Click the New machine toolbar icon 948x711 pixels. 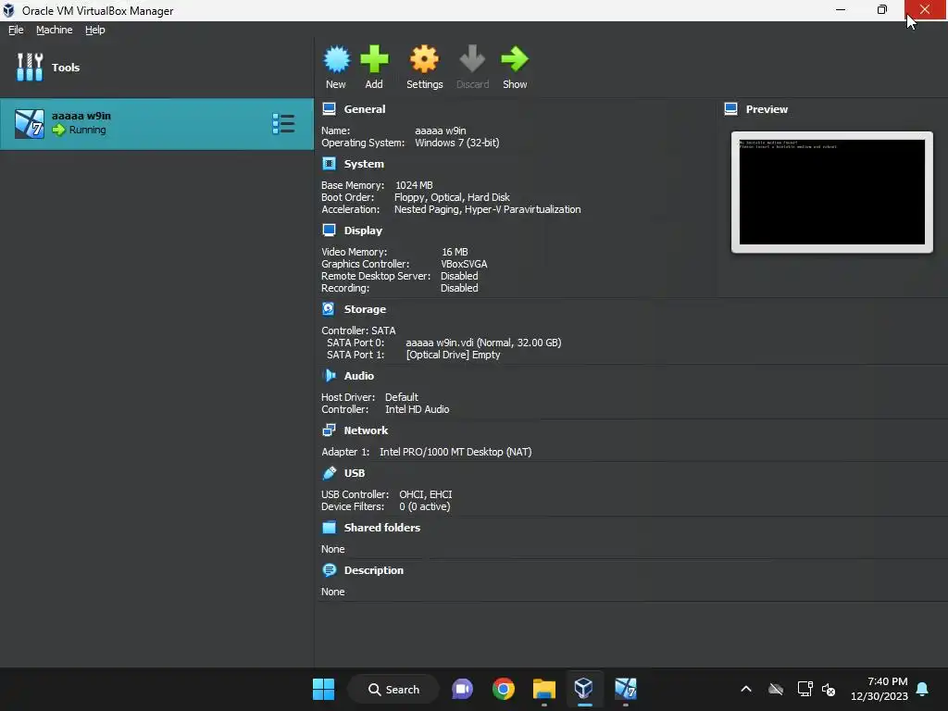point(336,59)
